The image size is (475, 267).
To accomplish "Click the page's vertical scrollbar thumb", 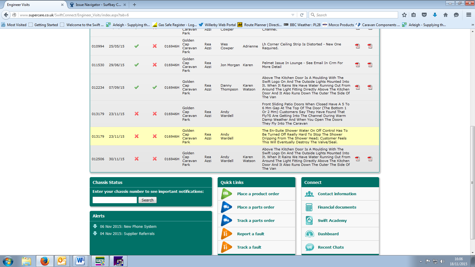I will point(472,183).
